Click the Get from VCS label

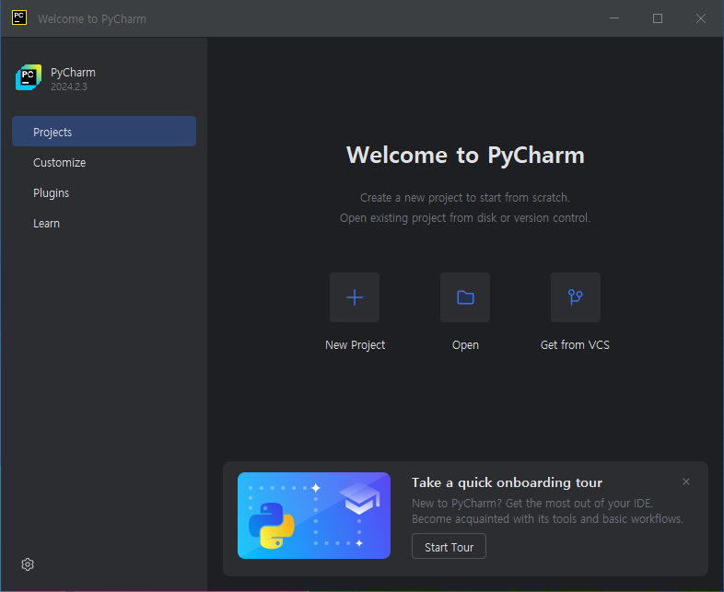tap(575, 345)
